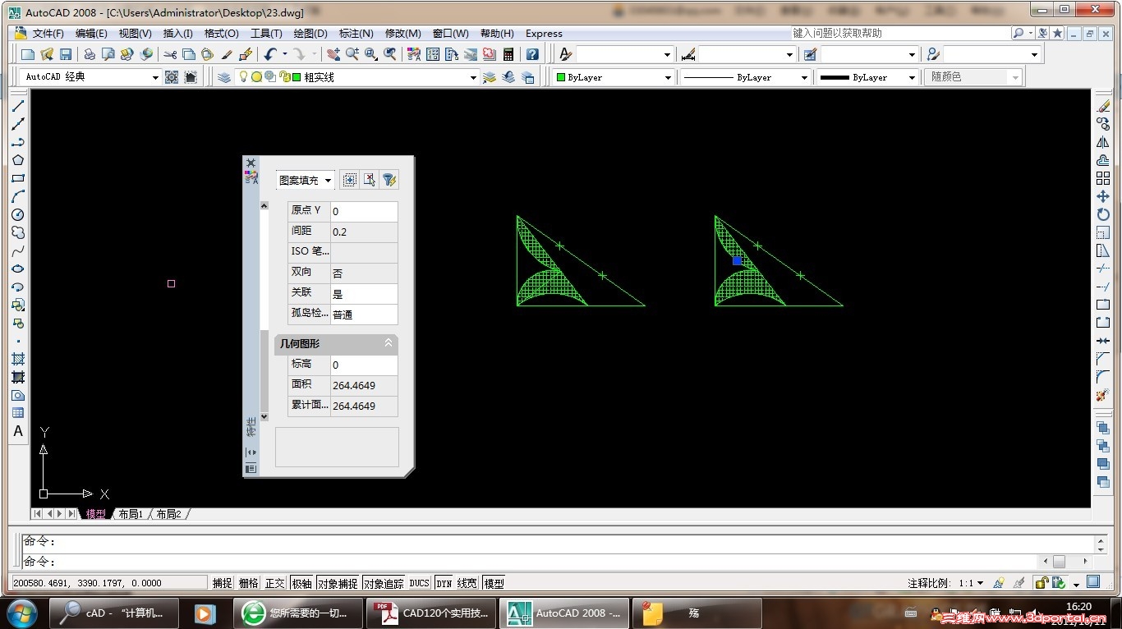Click the Plot printer icon
1122x629 pixels.
pyautogui.click(x=89, y=54)
